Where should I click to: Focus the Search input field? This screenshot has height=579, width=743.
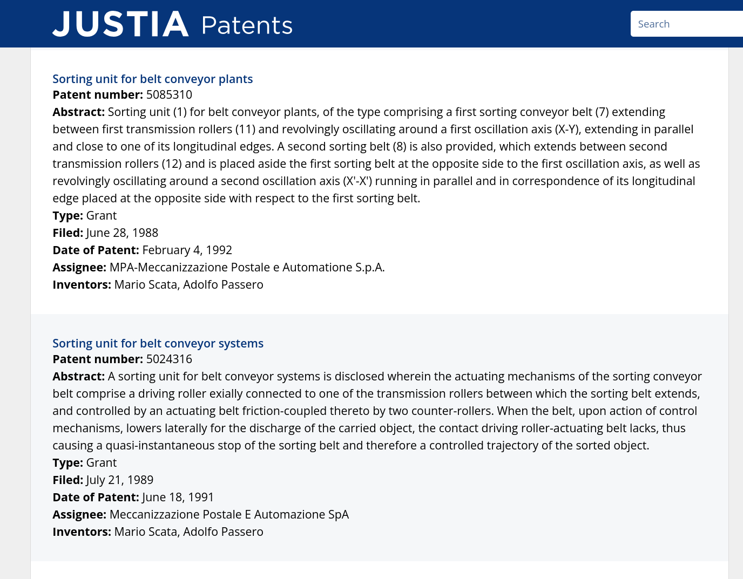coord(687,24)
